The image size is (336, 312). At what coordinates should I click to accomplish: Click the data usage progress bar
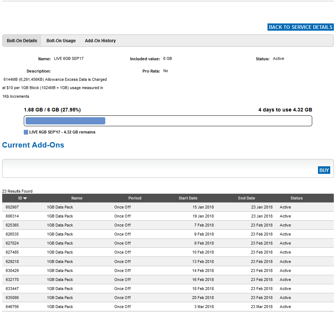[168, 121]
